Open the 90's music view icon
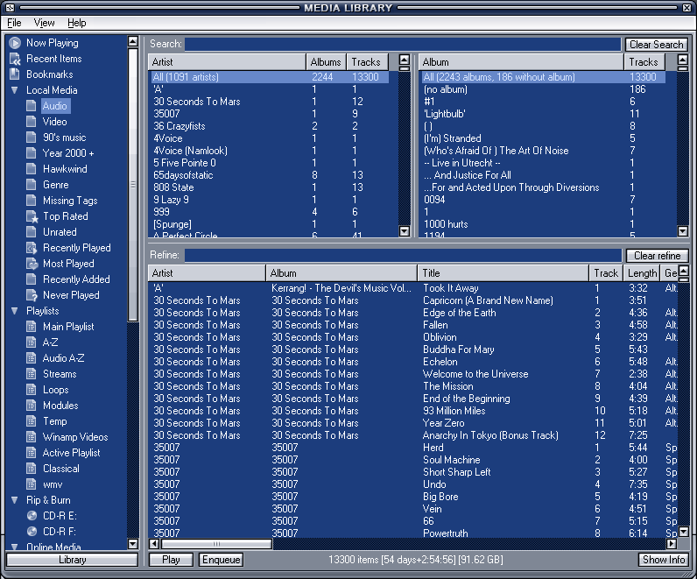Image resolution: width=697 pixels, height=579 pixels. pos(32,138)
